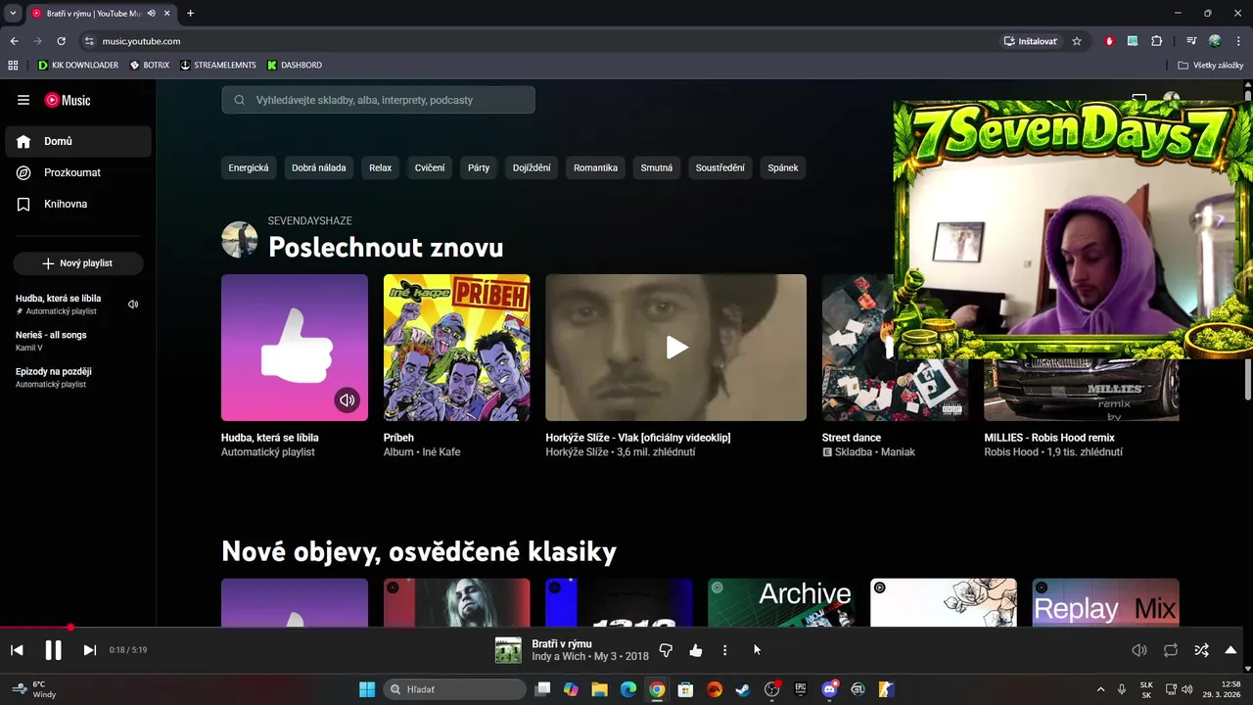Open KIK DOWNLOADER bookmark

point(77,66)
